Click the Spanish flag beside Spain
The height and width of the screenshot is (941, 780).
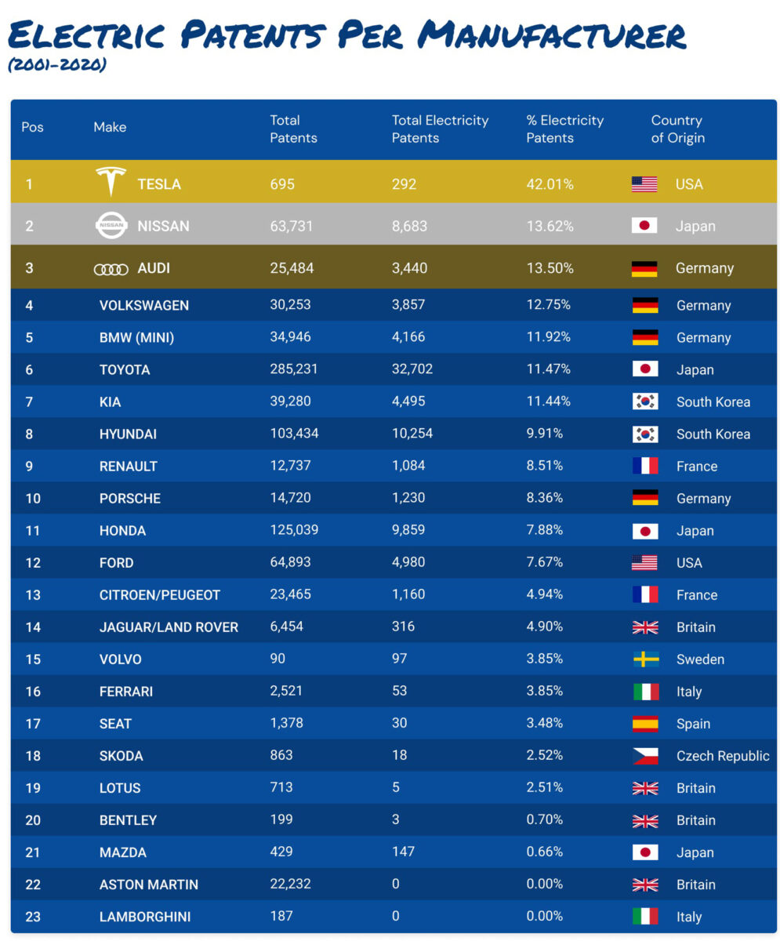coord(645,724)
